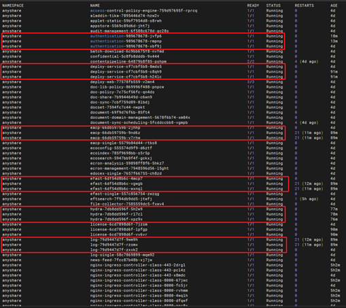The image size is (346, 308).
Task: Click authentication-989678678-jvfp6 pod name
Action: click(126, 36)
